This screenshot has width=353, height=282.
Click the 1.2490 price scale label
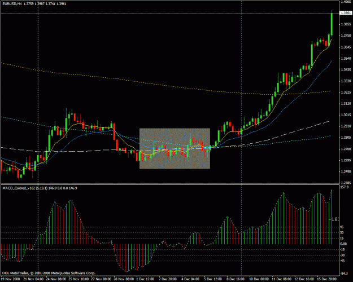[x=345, y=171]
